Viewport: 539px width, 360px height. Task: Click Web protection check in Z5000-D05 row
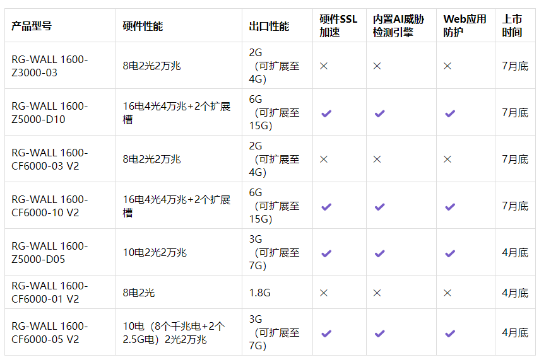(x=450, y=253)
